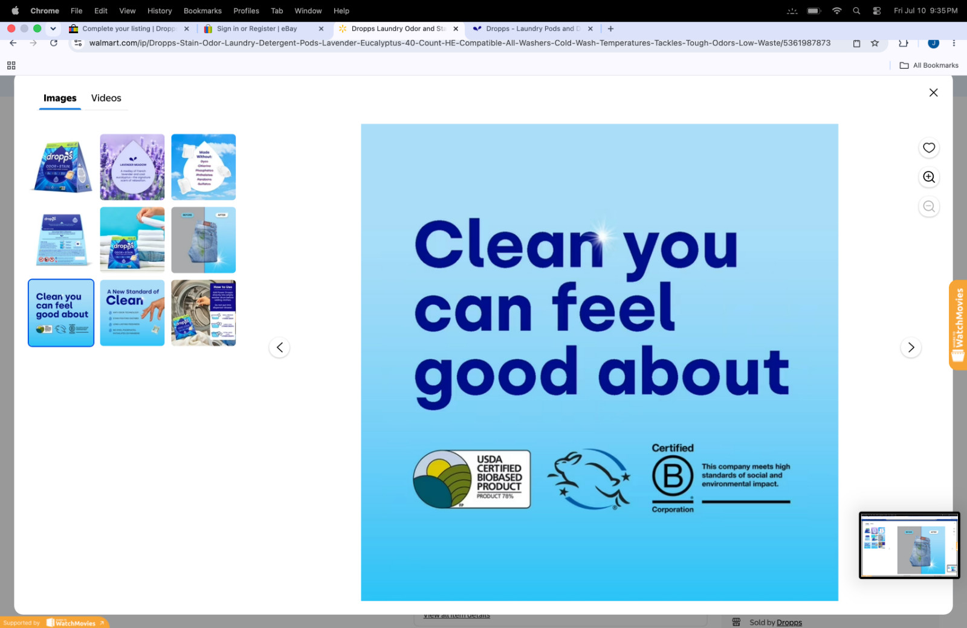This screenshot has width=967, height=628.
Task: Open the Tab menu in the menu bar
Action: click(277, 11)
